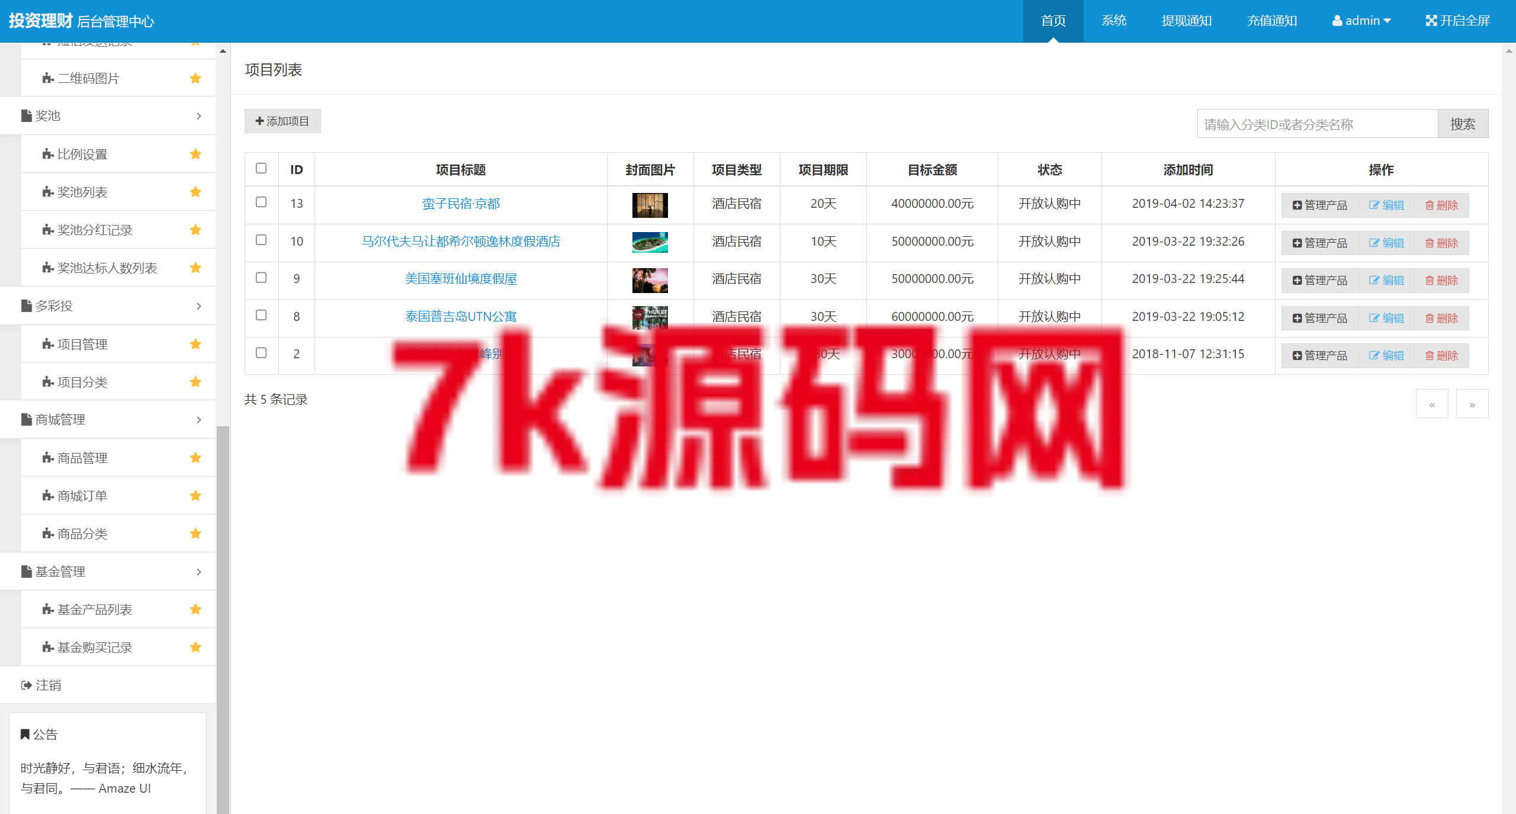Click the star icon next to 商城订单

pyautogui.click(x=195, y=496)
